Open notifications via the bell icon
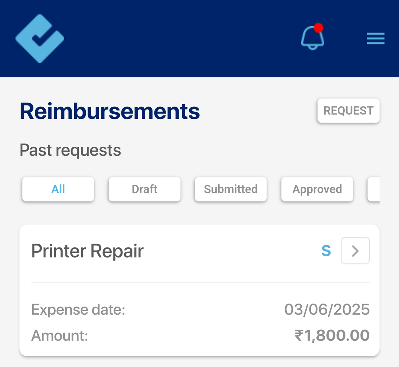The height and width of the screenshot is (367, 399). tap(312, 39)
